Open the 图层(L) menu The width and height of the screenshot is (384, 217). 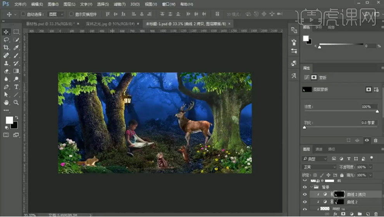69,4
